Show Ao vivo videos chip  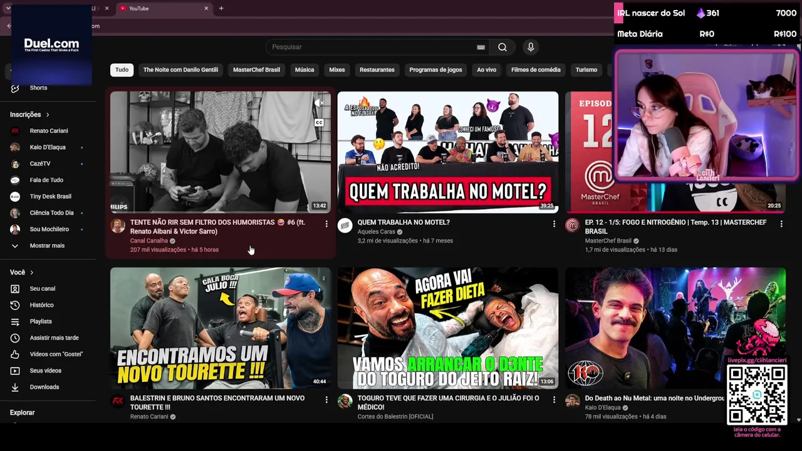486,70
